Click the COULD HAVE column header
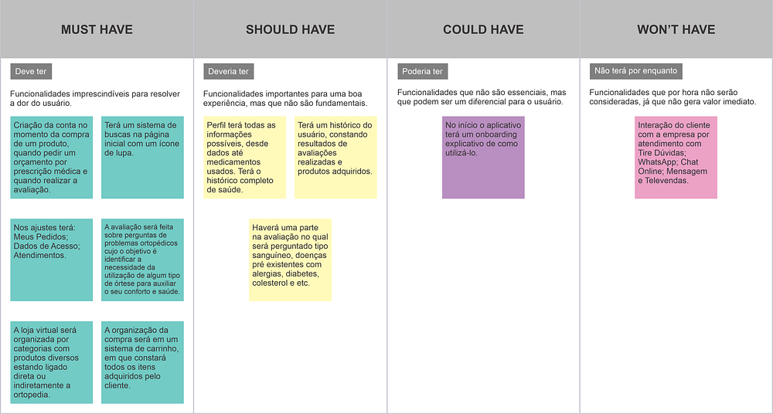 (x=483, y=29)
